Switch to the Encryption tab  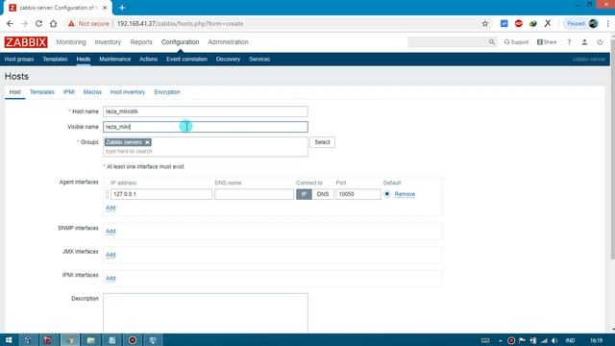coord(167,92)
